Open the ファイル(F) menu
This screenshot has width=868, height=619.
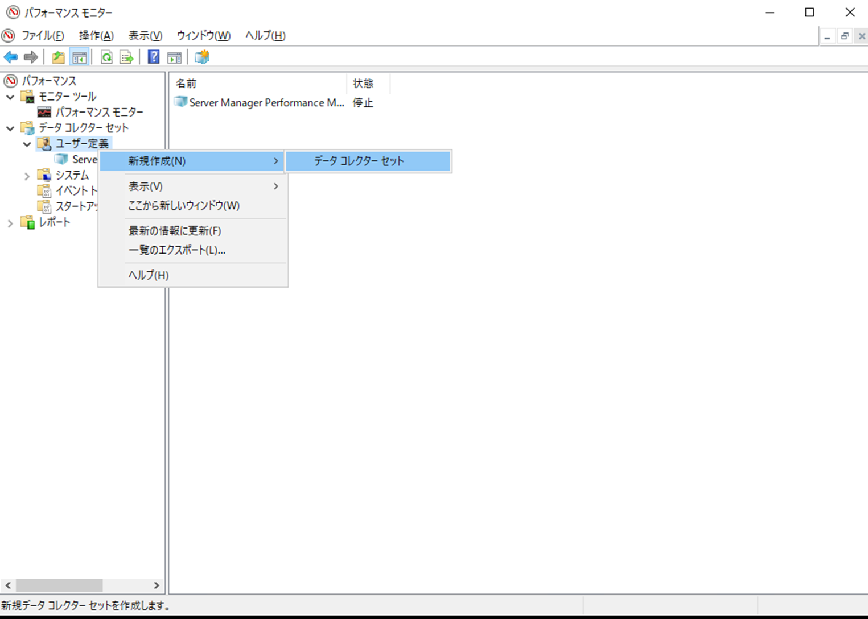(43, 35)
